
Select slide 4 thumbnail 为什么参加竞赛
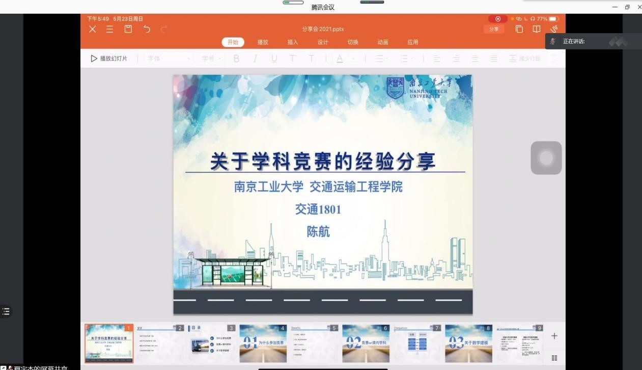pyautogui.click(x=263, y=343)
